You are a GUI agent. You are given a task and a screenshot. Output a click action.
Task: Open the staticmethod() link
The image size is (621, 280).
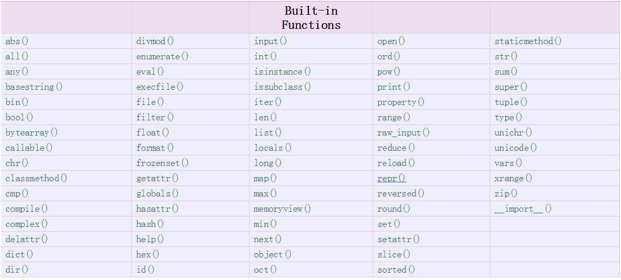point(527,41)
